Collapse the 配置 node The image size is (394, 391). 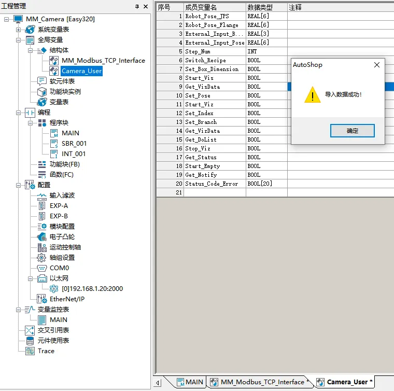pyautogui.click(x=18, y=185)
